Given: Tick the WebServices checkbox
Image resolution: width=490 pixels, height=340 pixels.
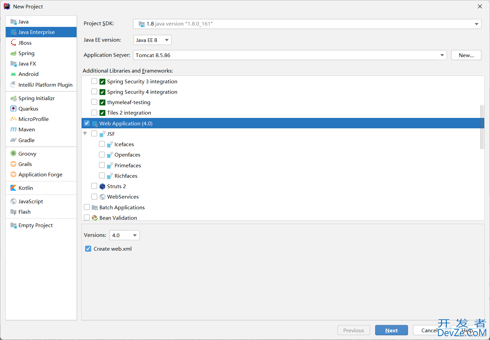Looking at the screenshot, I should pyautogui.click(x=94, y=197).
